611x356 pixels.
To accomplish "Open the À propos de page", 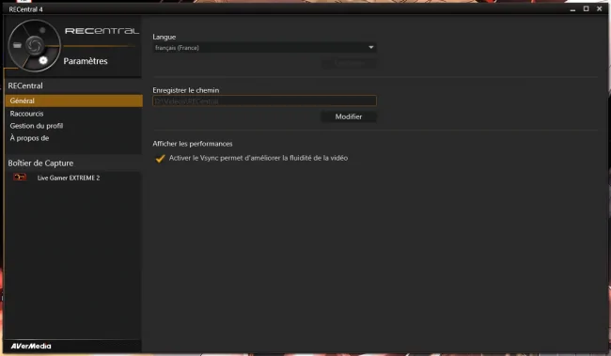I will pos(29,138).
